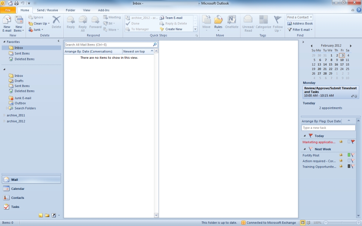Viewport: 362px width, 226px height.
Task: Create a New E-mail message
Action: (7, 24)
